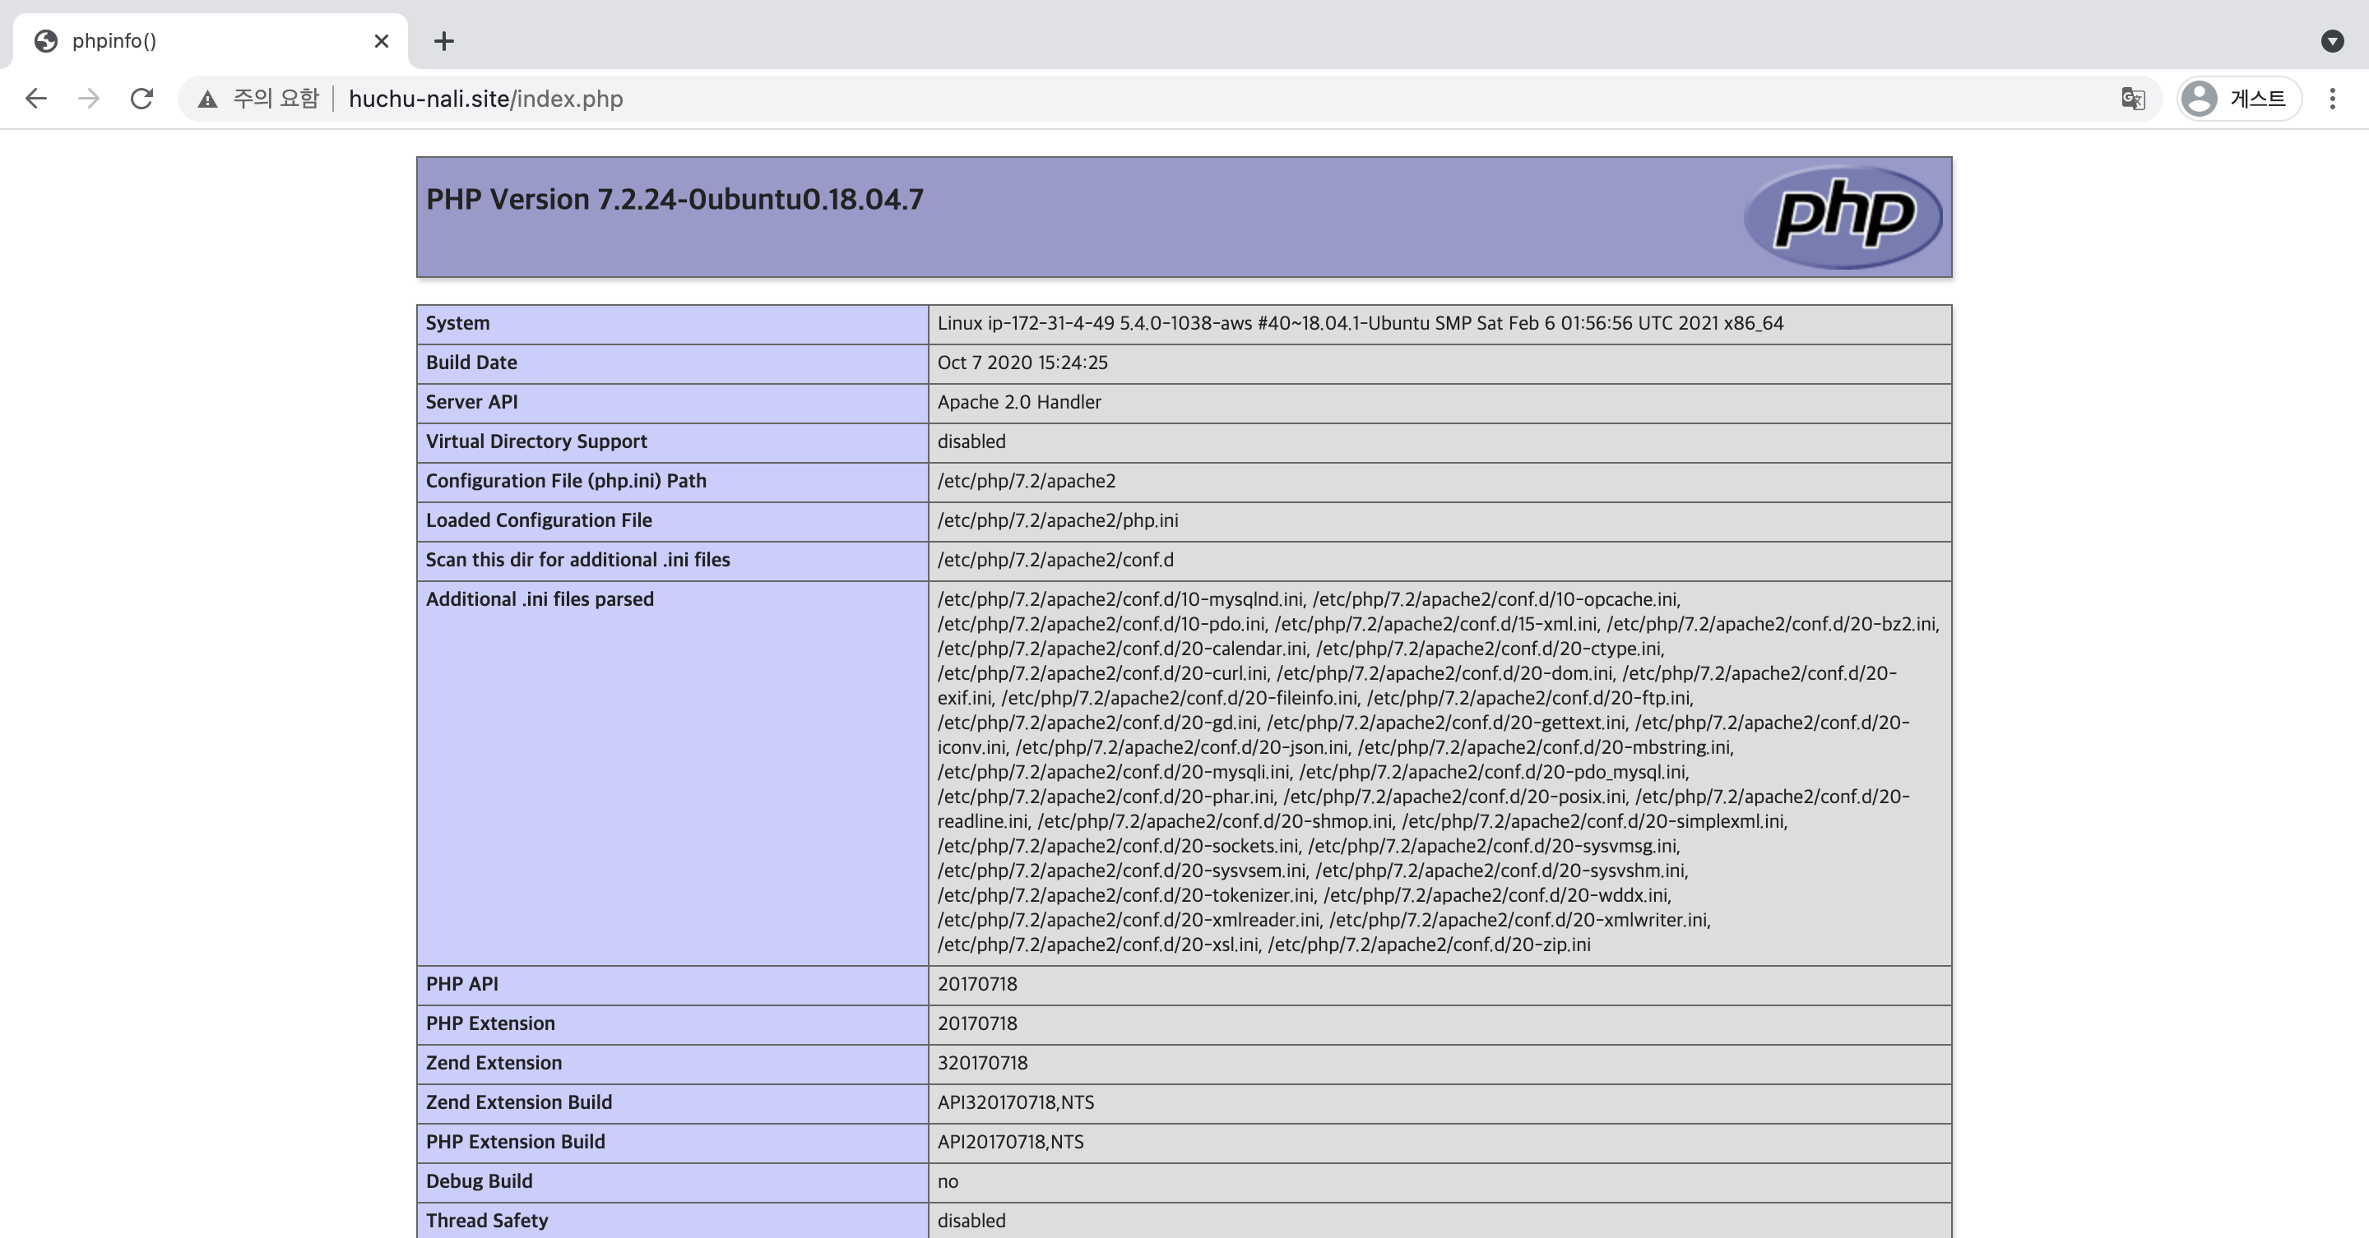Click the address bar URL field

tap(1104, 99)
